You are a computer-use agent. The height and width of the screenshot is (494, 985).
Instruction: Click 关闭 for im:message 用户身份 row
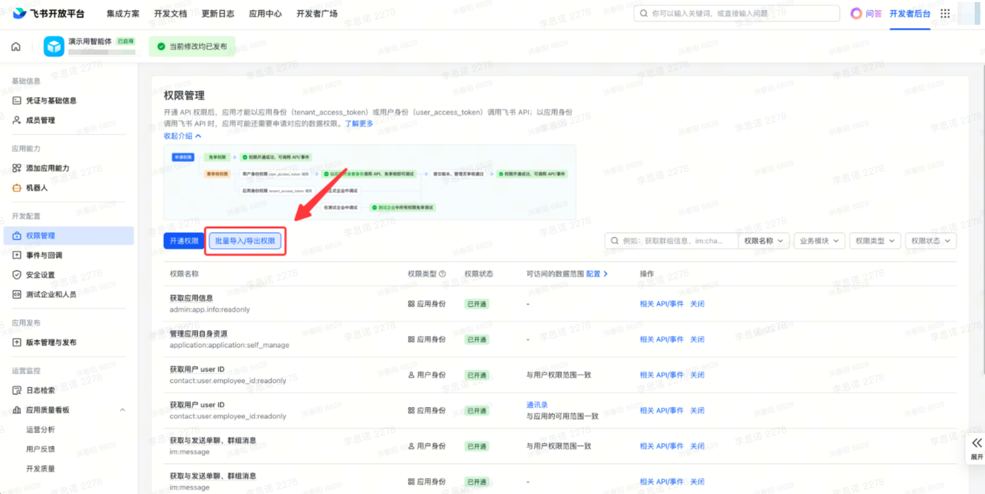click(697, 446)
